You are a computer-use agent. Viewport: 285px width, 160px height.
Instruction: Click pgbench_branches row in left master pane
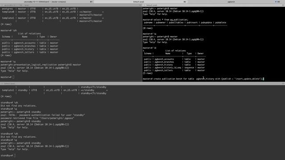click(x=30, y=46)
